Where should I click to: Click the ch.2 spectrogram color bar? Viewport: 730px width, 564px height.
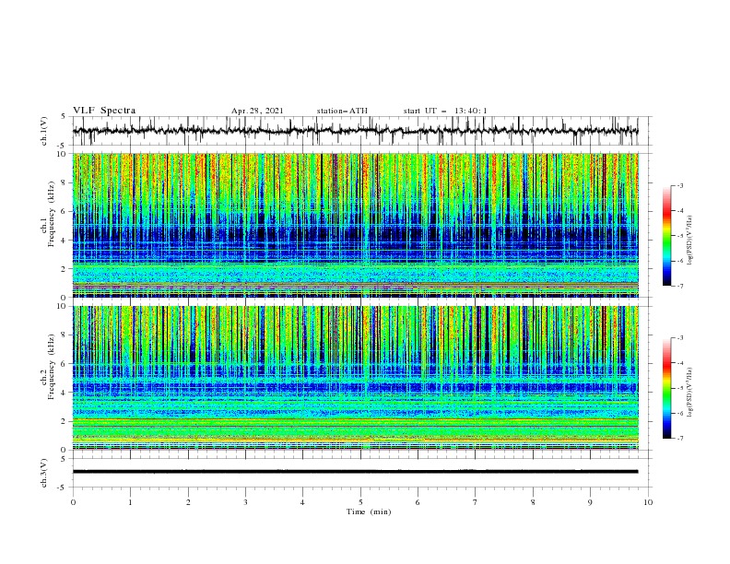[x=666, y=388]
